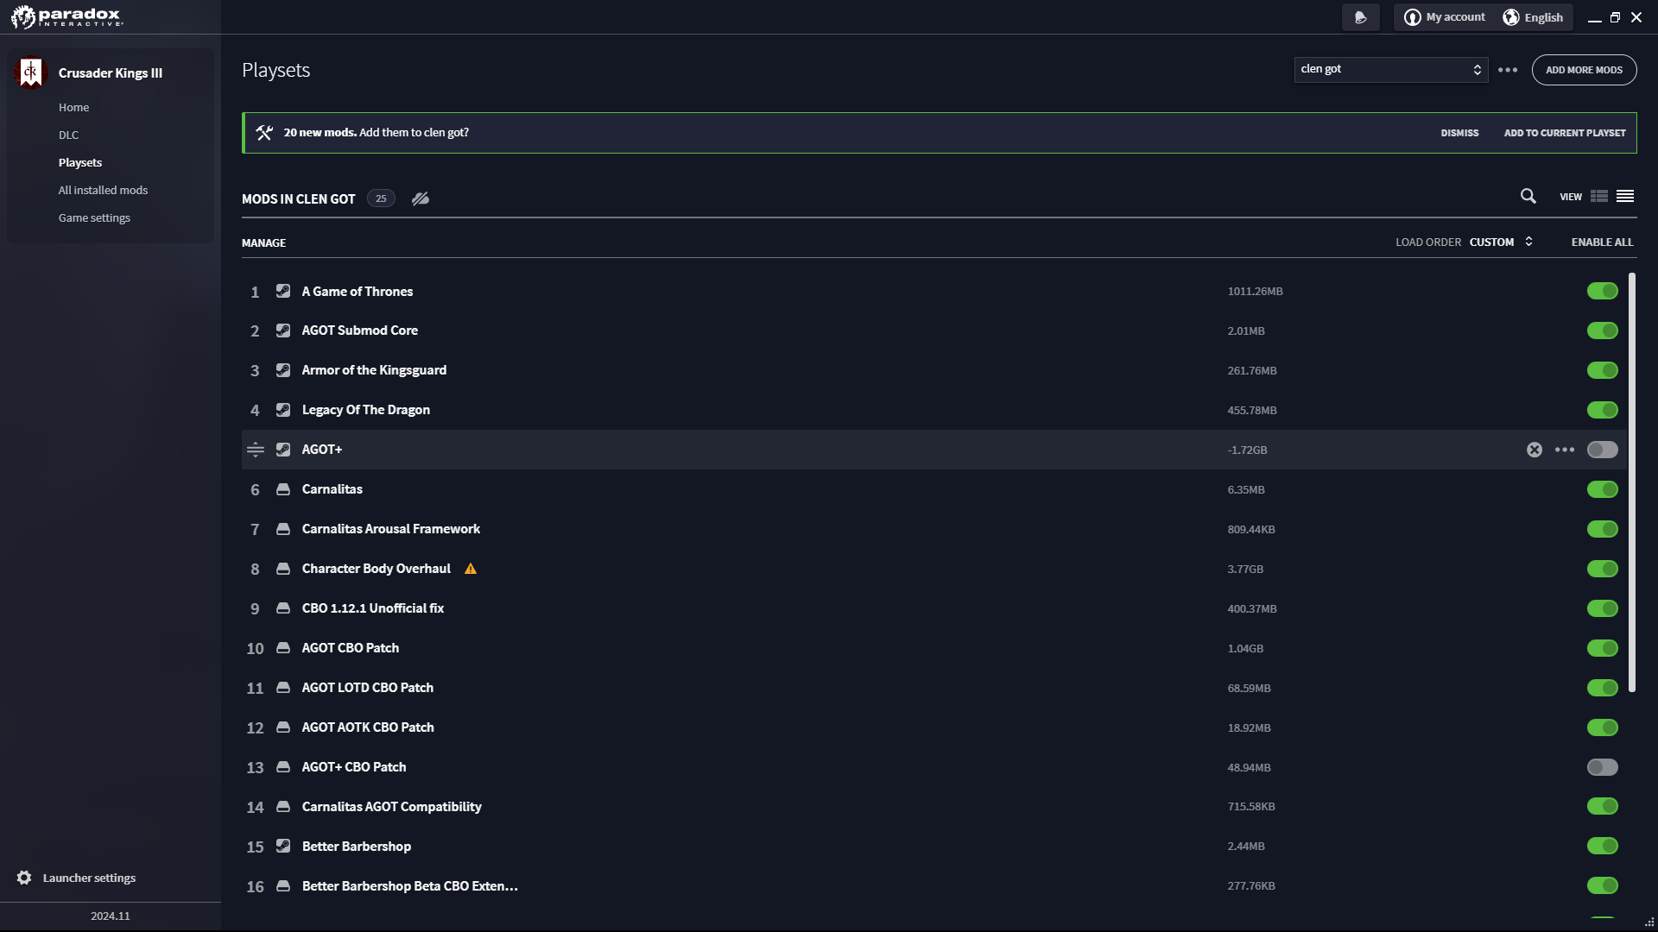Open the playset options three-dot menu

[1508, 70]
